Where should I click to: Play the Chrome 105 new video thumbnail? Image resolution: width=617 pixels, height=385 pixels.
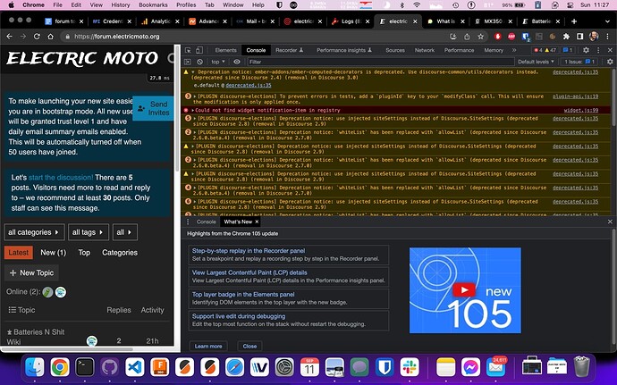pos(465,290)
